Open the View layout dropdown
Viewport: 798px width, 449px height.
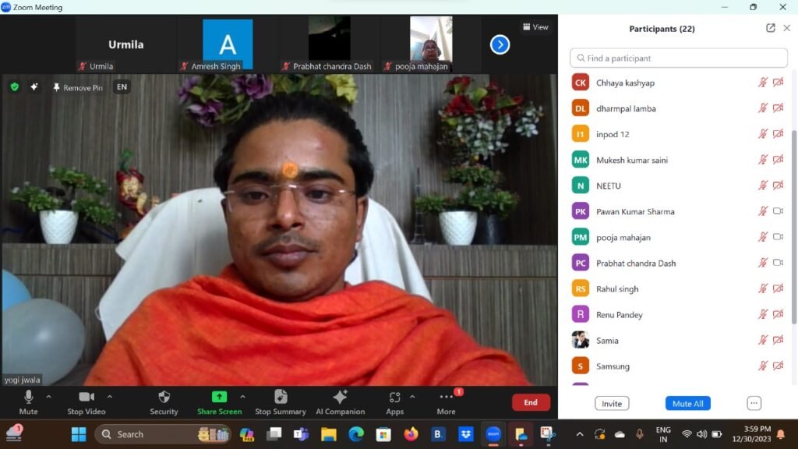tap(535, 27)
